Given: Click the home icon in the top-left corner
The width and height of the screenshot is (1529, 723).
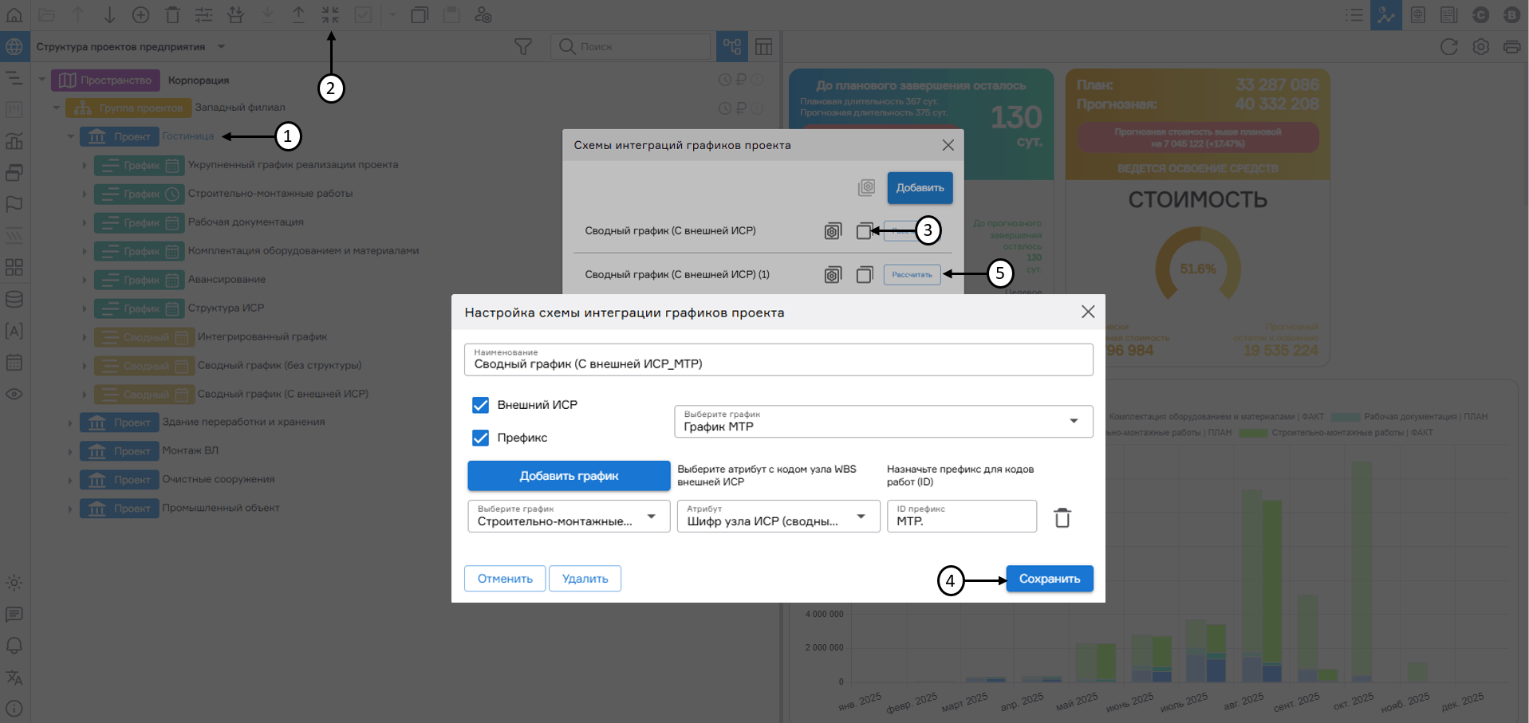Looking at the screenshot, I should 14,15.
